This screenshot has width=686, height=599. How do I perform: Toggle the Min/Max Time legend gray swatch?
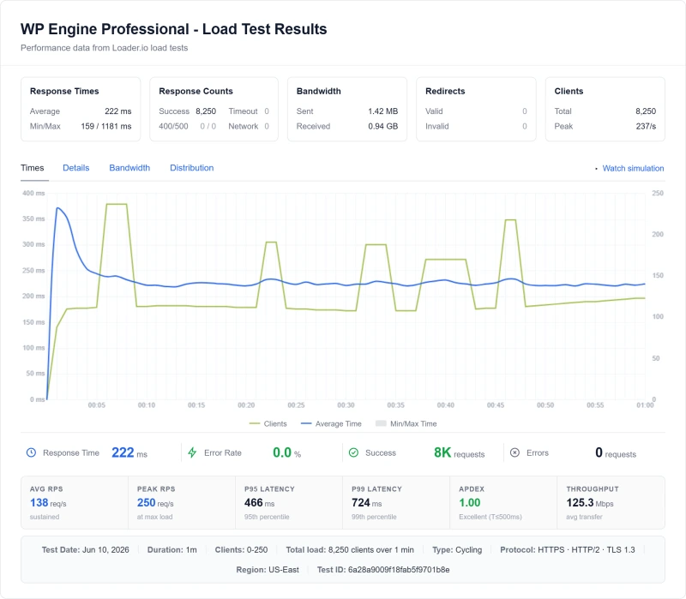click(x=381, y=423)
